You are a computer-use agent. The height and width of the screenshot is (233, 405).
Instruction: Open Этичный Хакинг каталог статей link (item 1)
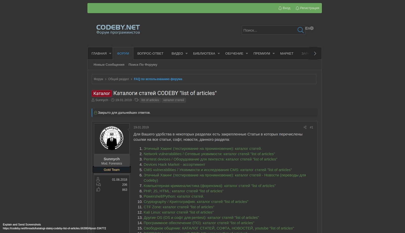click(x=203, y=149)
